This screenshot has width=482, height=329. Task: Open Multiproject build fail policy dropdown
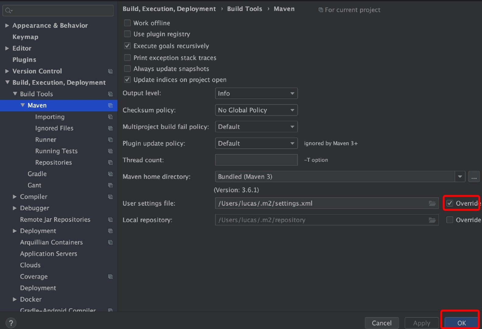pyautogui.click(x=256, y=127)
